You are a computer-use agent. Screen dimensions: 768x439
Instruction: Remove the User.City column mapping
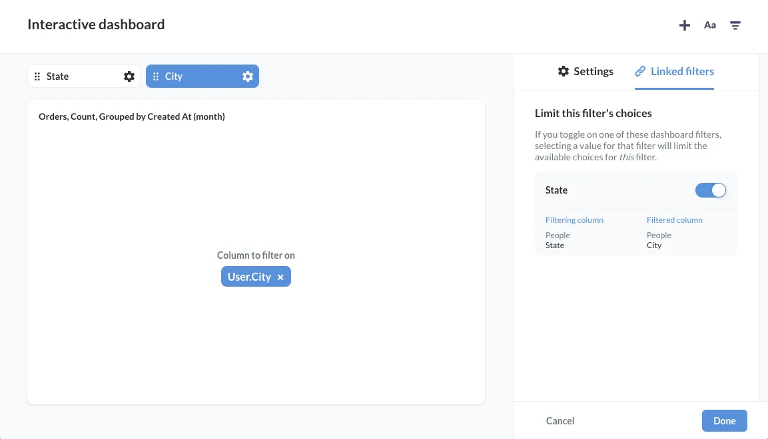(280, 277)
